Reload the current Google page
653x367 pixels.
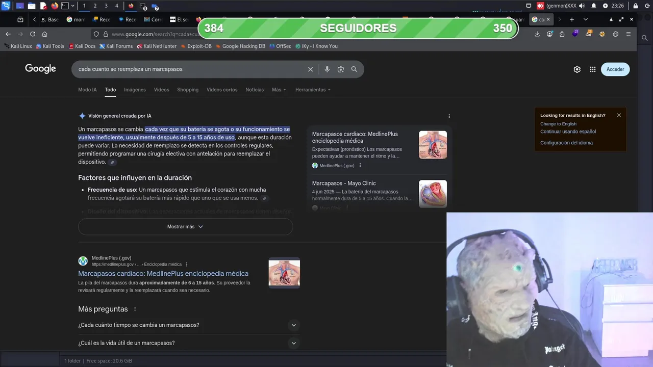pos(33,34)
